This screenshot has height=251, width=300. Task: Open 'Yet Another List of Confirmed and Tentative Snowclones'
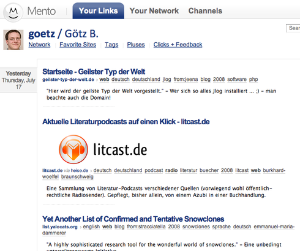point(133,219)
